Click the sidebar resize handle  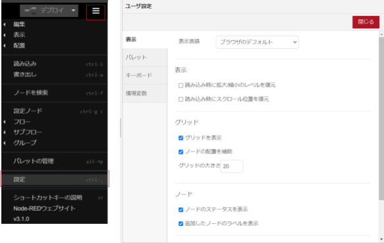pos(121,128)
